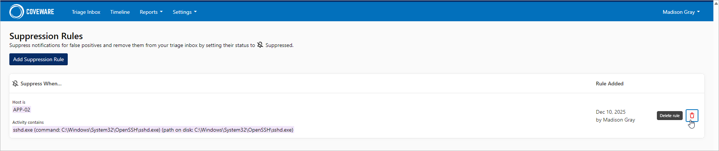The image size is (719, 151).
Task: Open the Madison Gray user menu
Action: [x=681, y=12]
